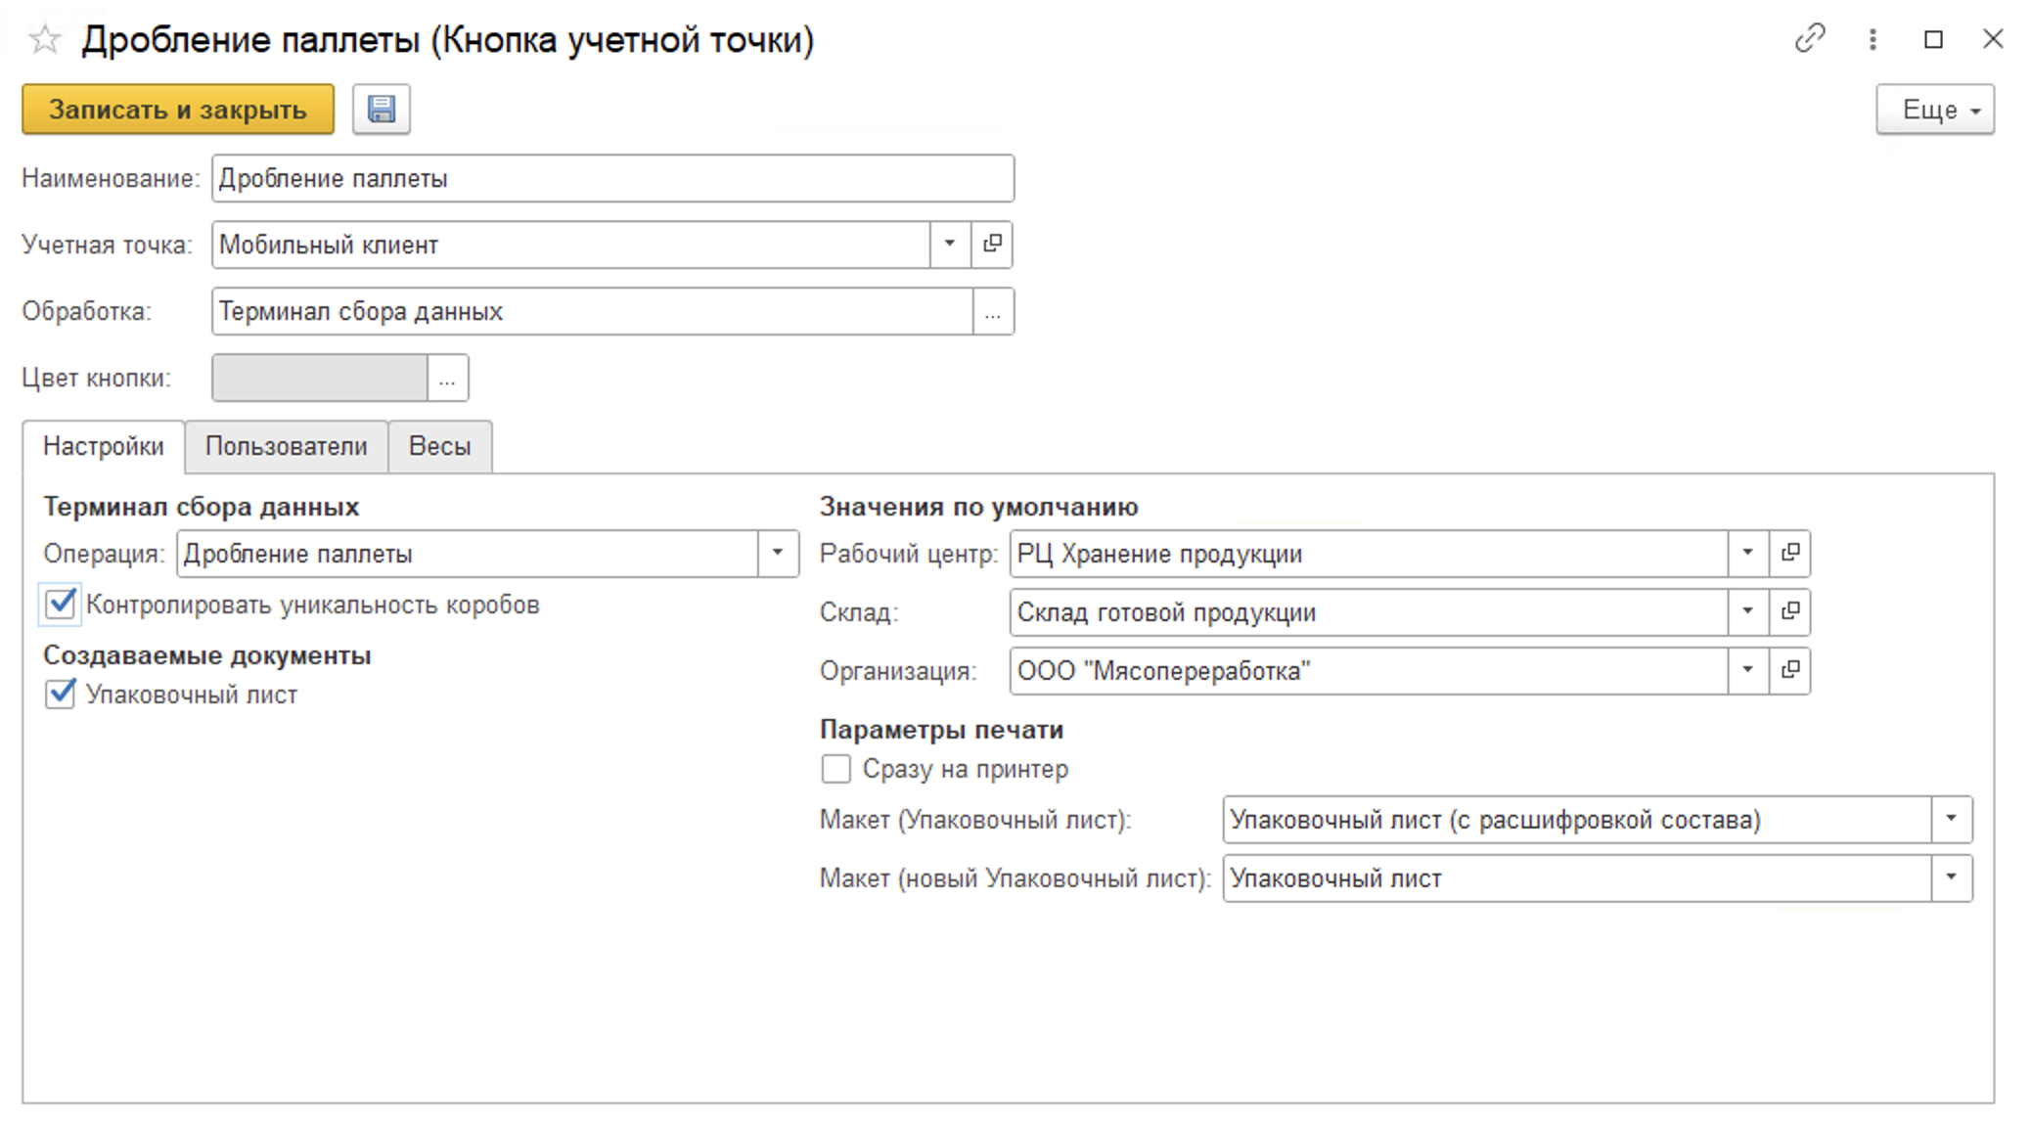This screenshot has height=1123, width=2031.
Task: Open Склад item with open icon
Action: pyautogui.click(x=1790, y=612)
